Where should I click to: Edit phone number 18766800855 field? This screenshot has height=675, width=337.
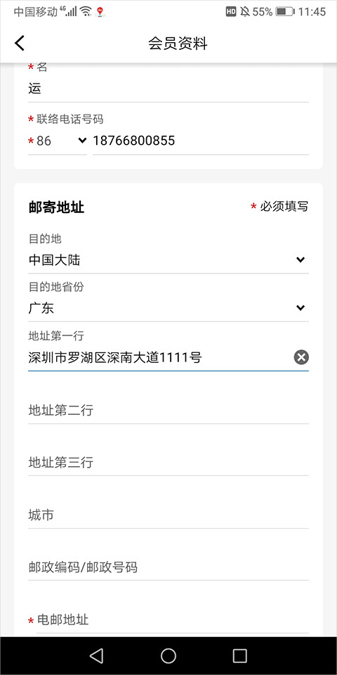click(201, 141)
